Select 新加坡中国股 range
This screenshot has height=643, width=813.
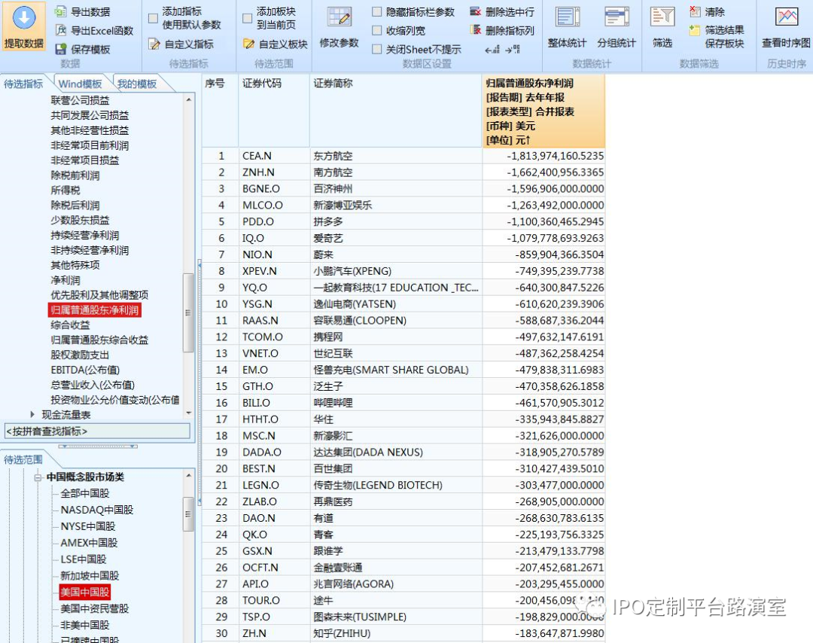click(90, 575)
